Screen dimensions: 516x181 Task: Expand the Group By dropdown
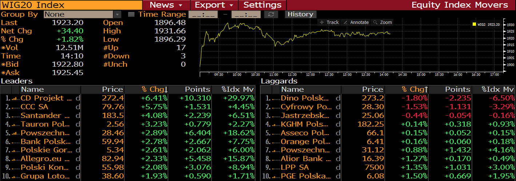tap(118, 15)
